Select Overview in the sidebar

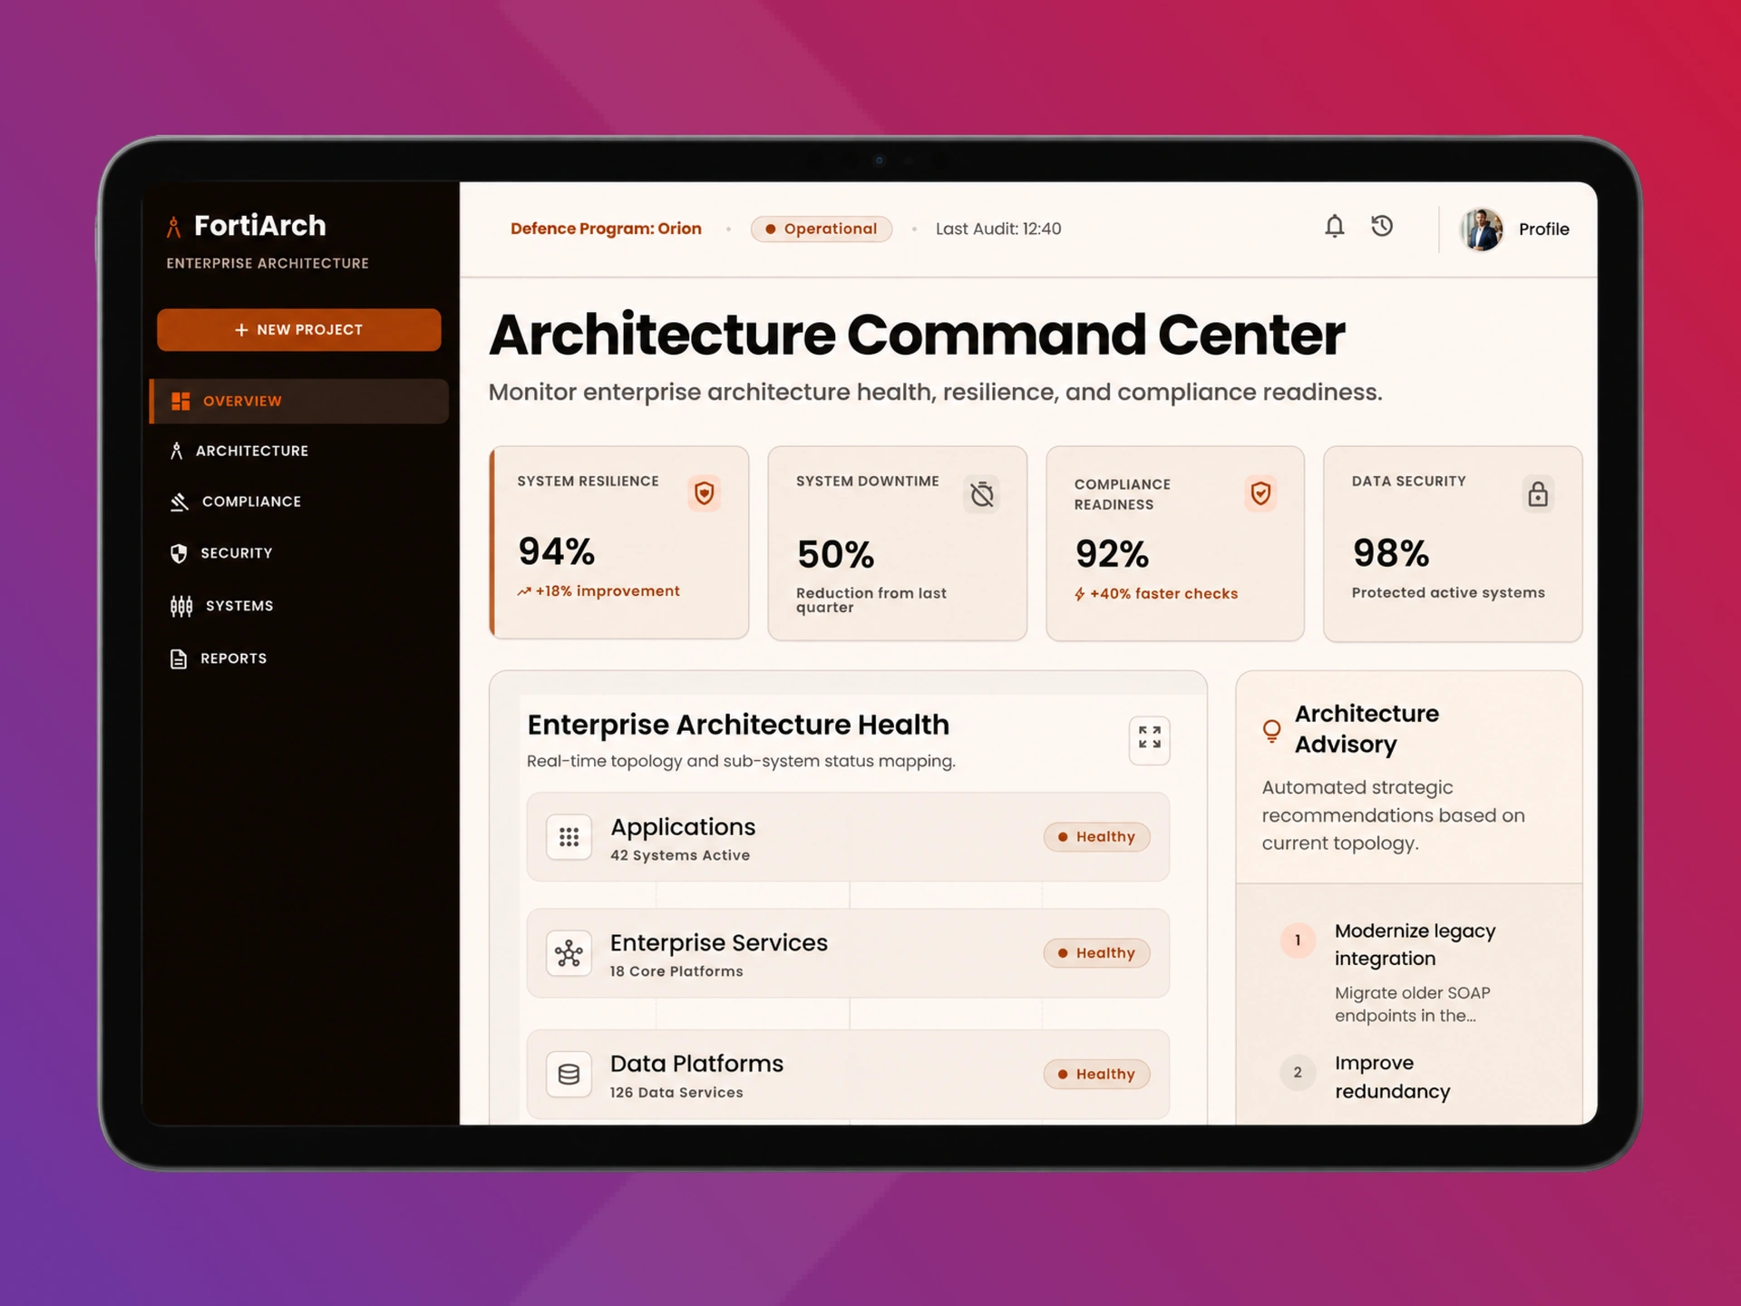click(299, 401)
